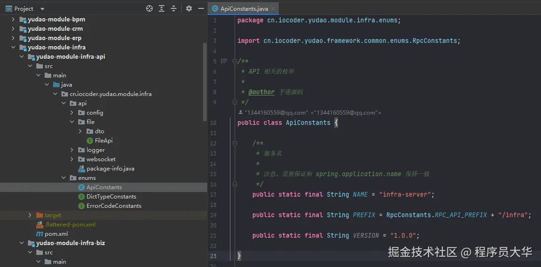Image resolution: width=541 pixels, height=267 pixels.
Task: Expand the websocket package arrow
Action: pos(72,159)
